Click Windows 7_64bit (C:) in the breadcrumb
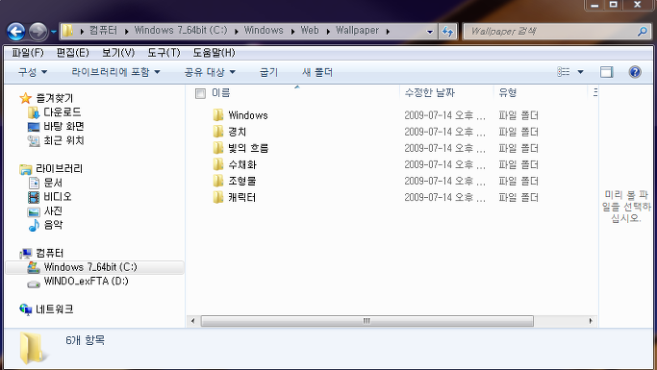657x370 pixels. tap(181, 31)
